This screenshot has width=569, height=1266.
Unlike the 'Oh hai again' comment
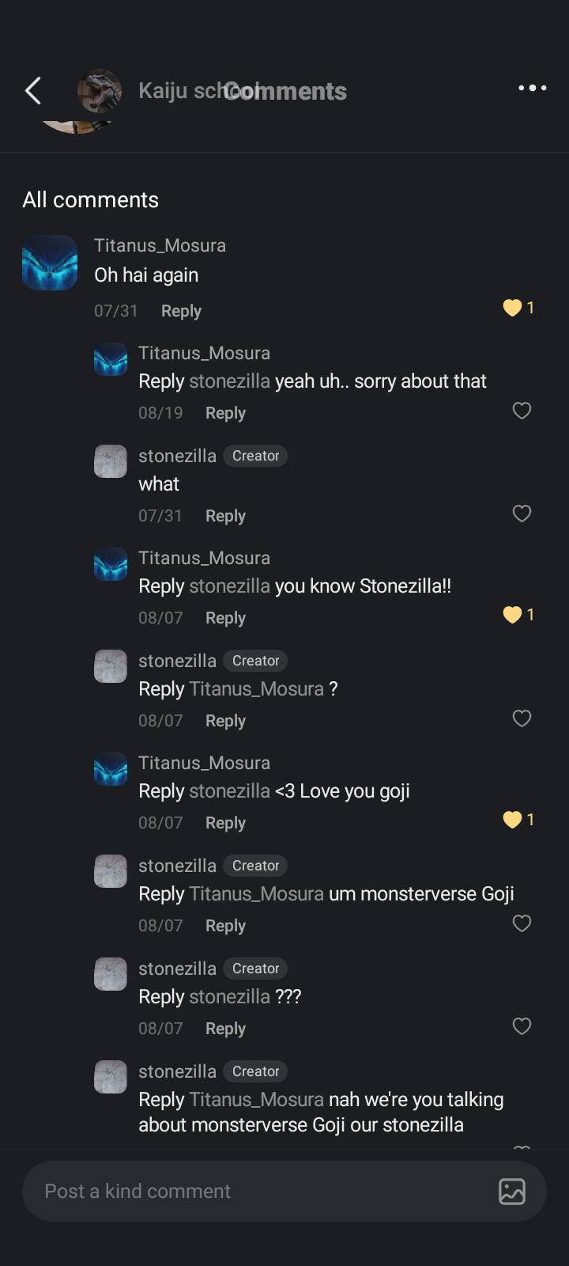pyautogui.click(x=513, y=308)
